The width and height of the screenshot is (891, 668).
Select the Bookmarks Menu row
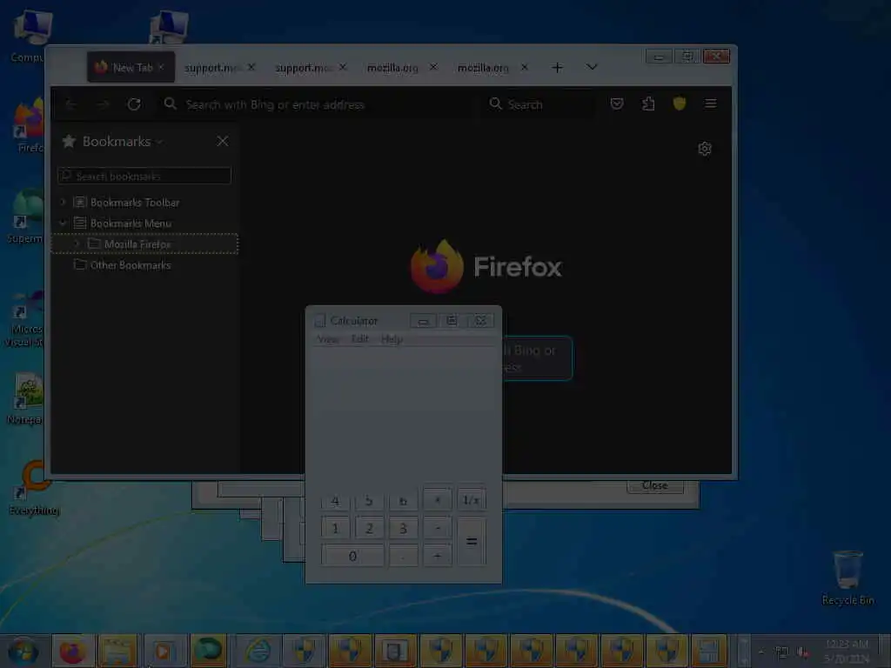coord(144,224)
